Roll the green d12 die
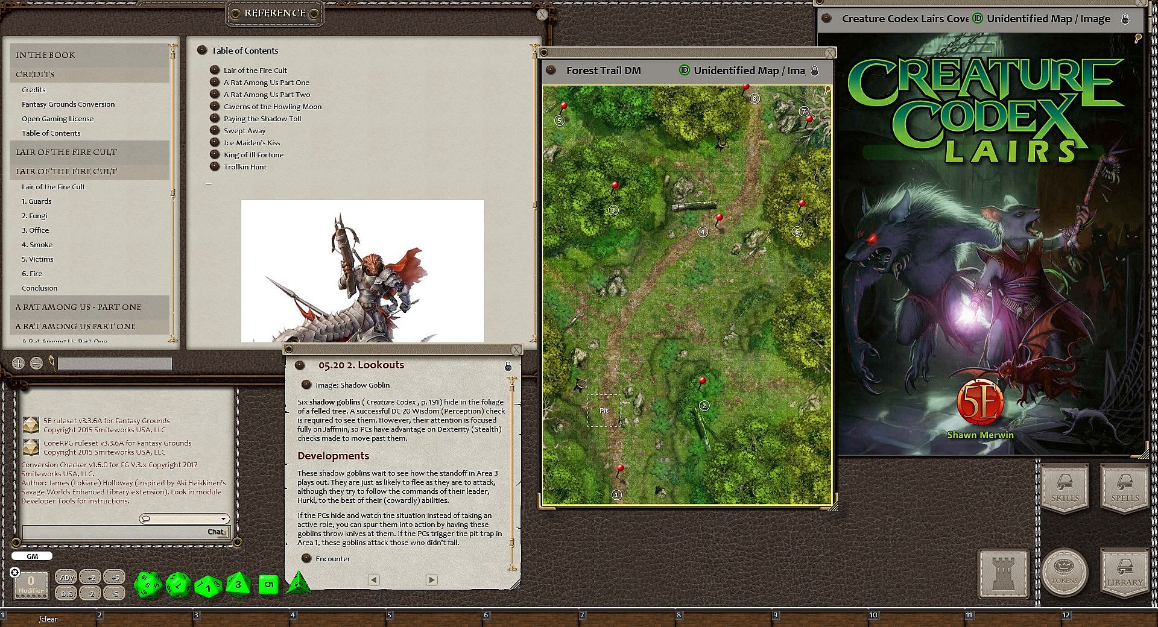 [x=178, y=585]
